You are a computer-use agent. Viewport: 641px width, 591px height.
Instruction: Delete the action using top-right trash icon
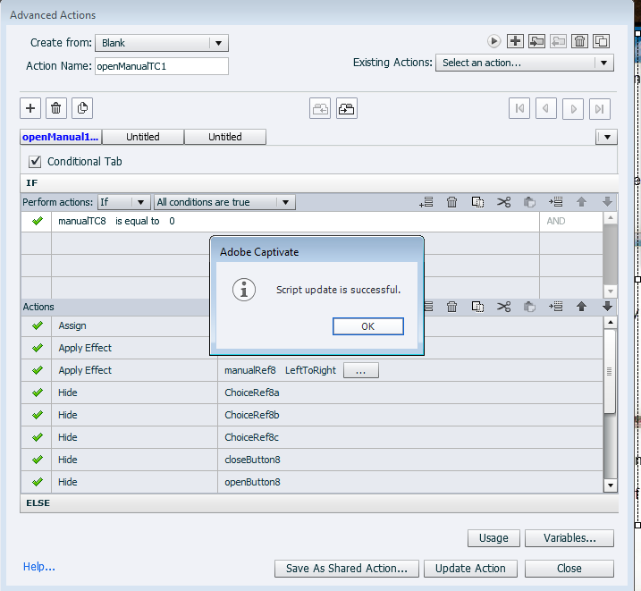coord(579,41)
